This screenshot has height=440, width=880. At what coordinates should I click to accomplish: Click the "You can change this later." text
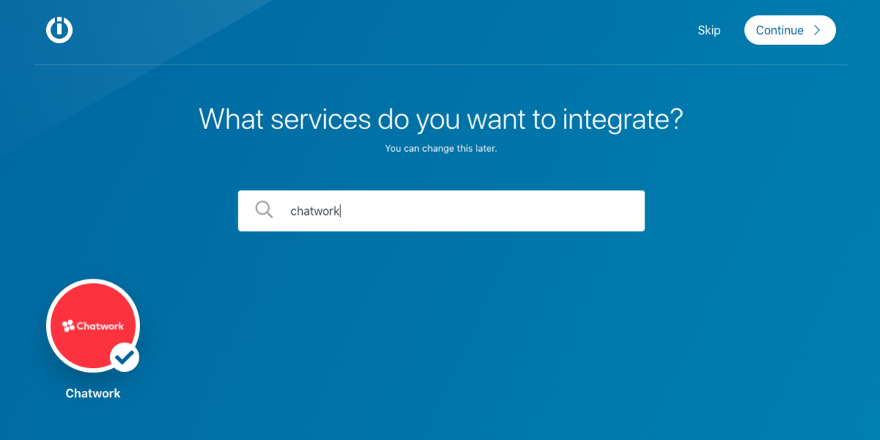441,149
